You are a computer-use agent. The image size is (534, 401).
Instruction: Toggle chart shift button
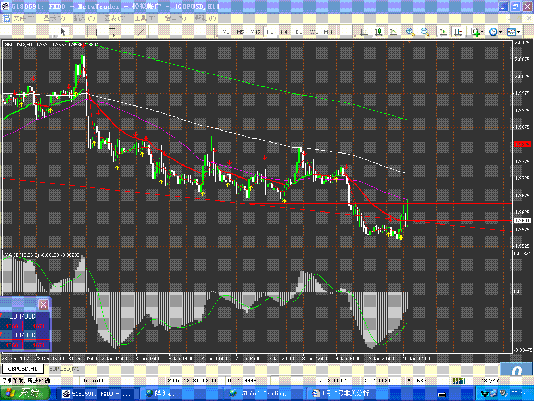tap(458, 32)
